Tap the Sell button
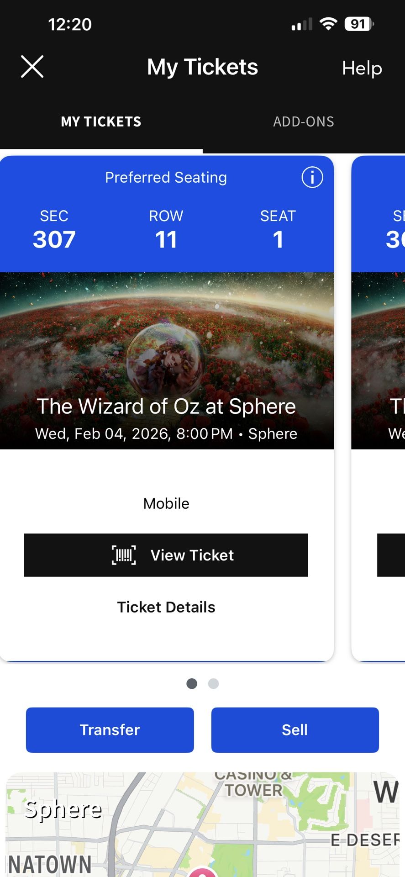405x877 pixels. click(295, 730)
